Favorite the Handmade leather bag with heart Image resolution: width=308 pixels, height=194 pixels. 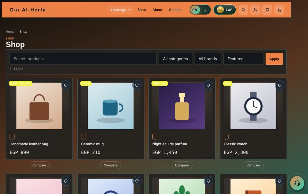point(66,85)
